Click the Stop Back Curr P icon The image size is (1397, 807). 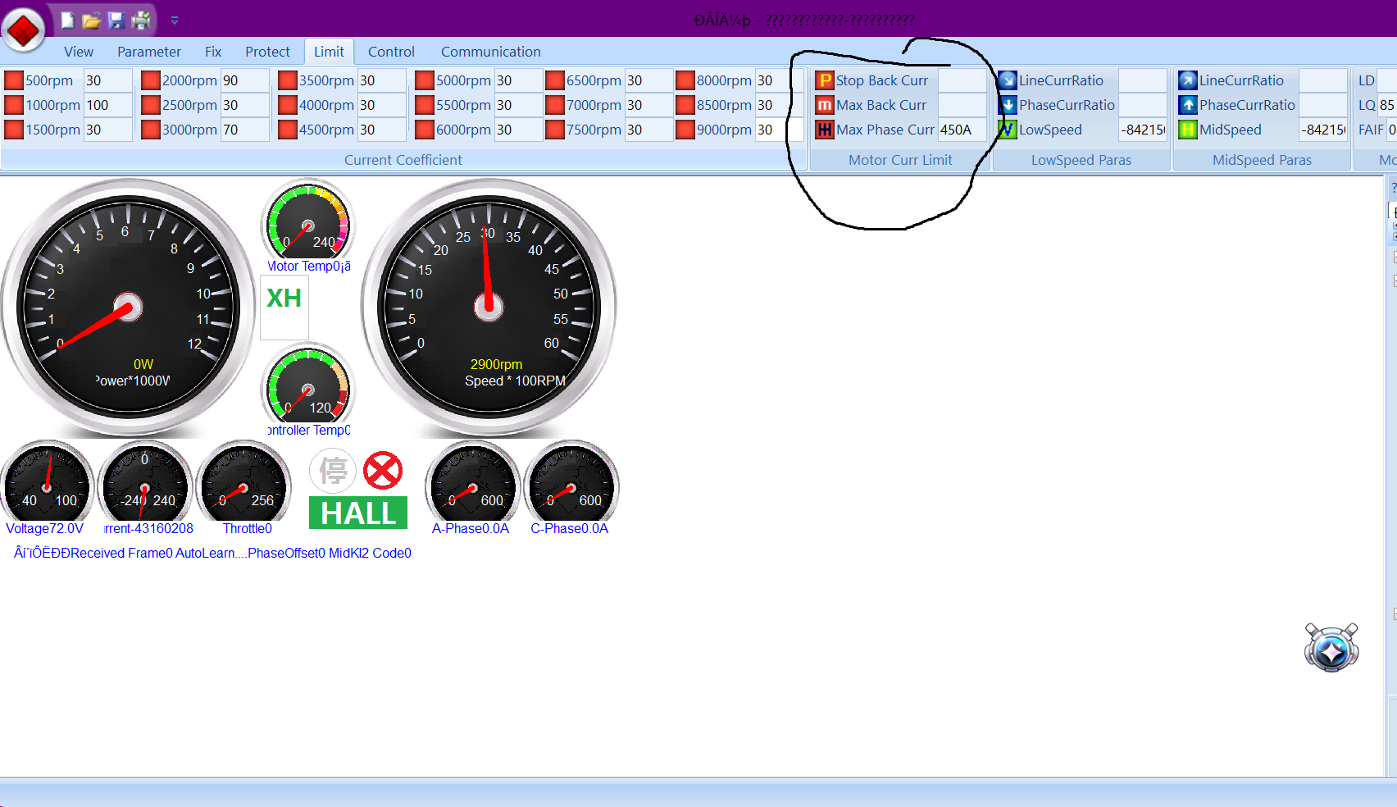(x=825, y=80)
